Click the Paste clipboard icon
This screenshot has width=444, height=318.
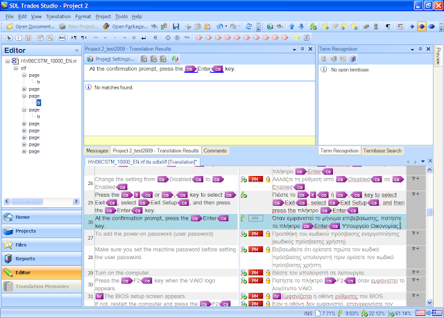[207, 26]
